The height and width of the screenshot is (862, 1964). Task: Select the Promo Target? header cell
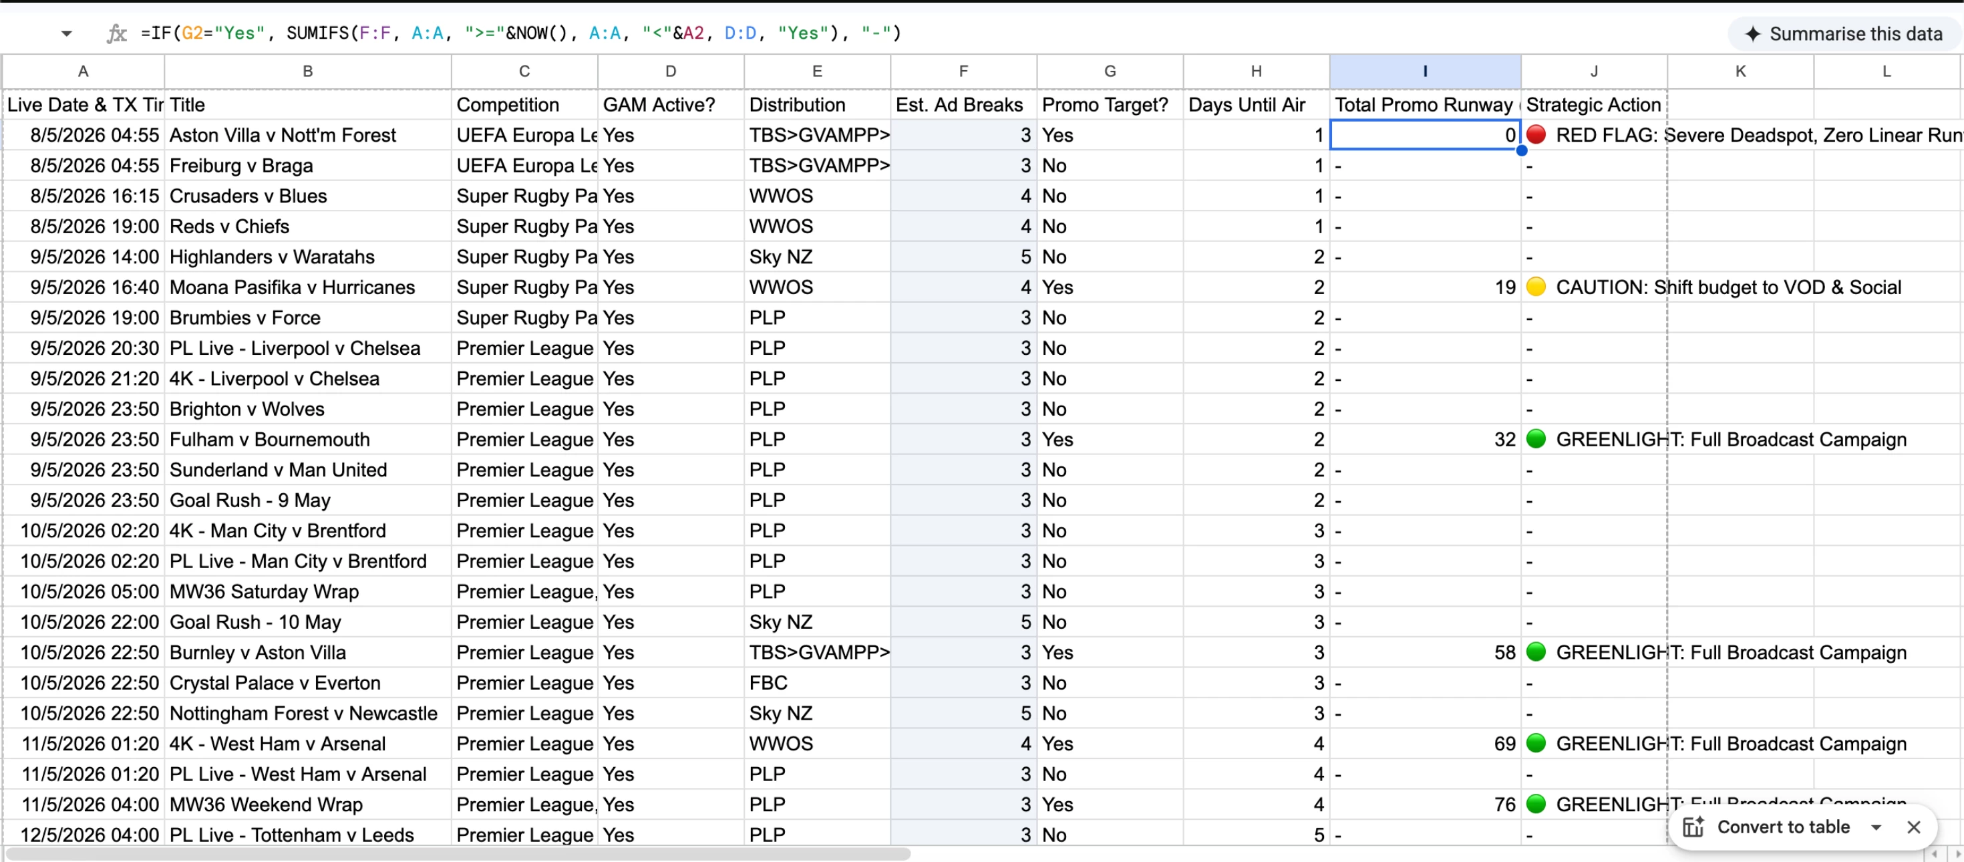click(1110, 104)
